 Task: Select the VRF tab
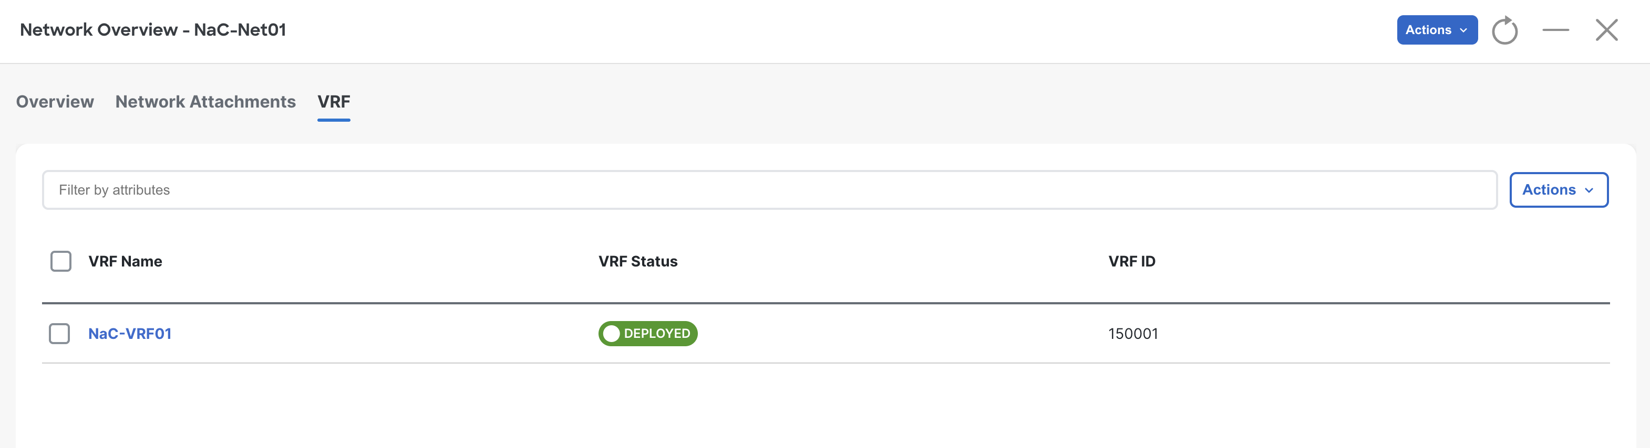click(x=334, y=102)
